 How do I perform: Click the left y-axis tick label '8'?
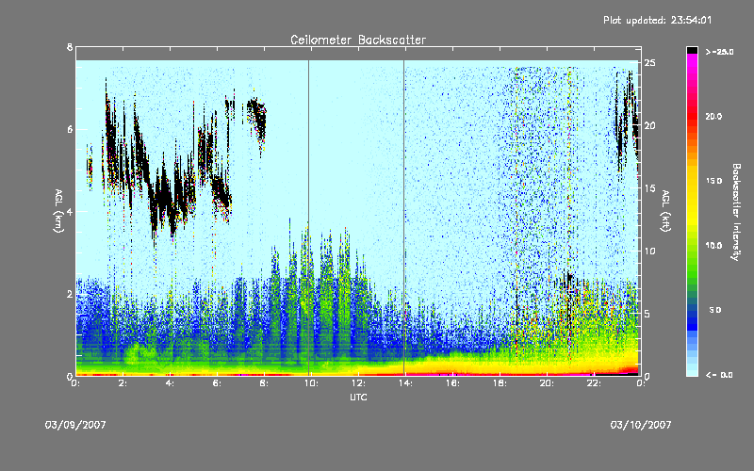tap(70, 47)
